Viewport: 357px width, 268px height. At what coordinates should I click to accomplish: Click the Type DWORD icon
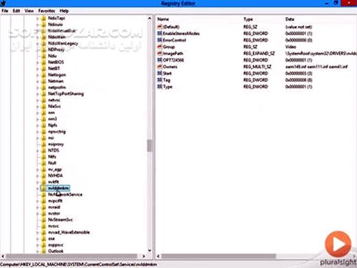tap(160, 87)
